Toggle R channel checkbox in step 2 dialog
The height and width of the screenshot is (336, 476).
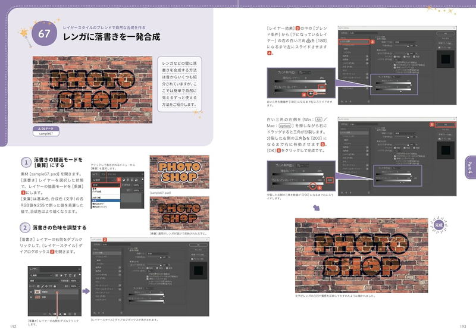[x=148, y=268]
